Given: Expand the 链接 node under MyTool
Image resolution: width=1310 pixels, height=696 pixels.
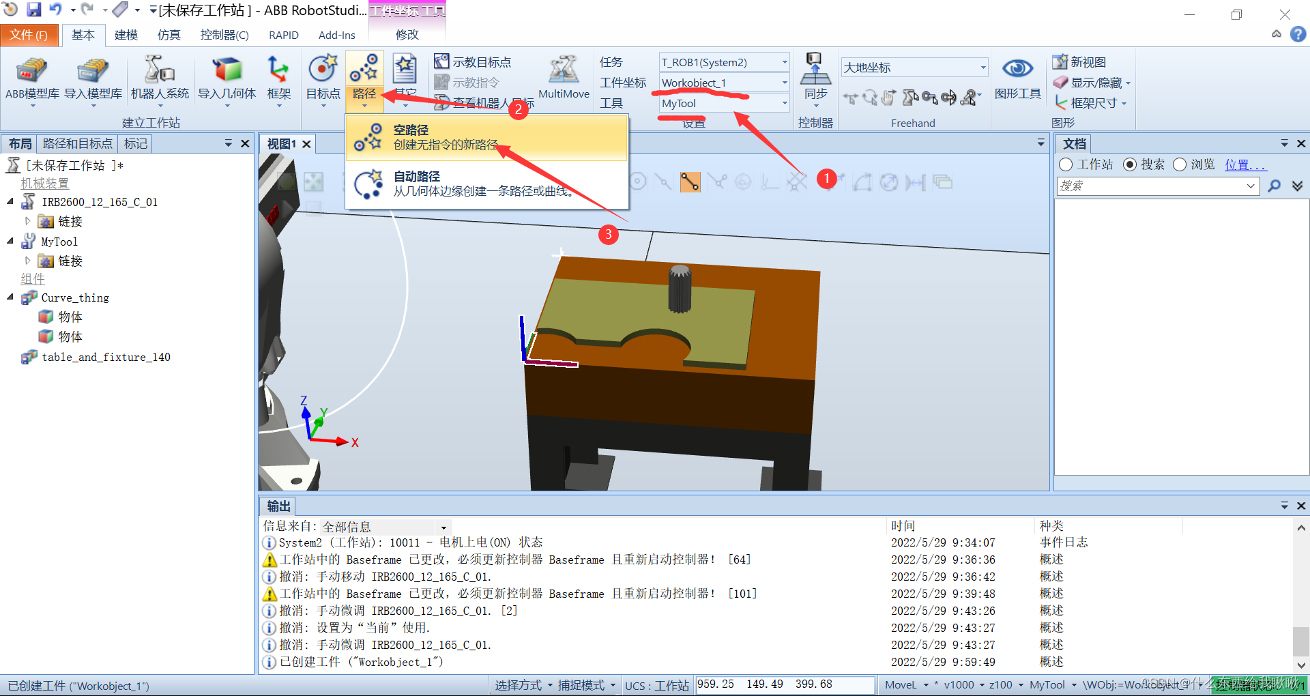Looking at the screenshot, I should pos(27,261).
